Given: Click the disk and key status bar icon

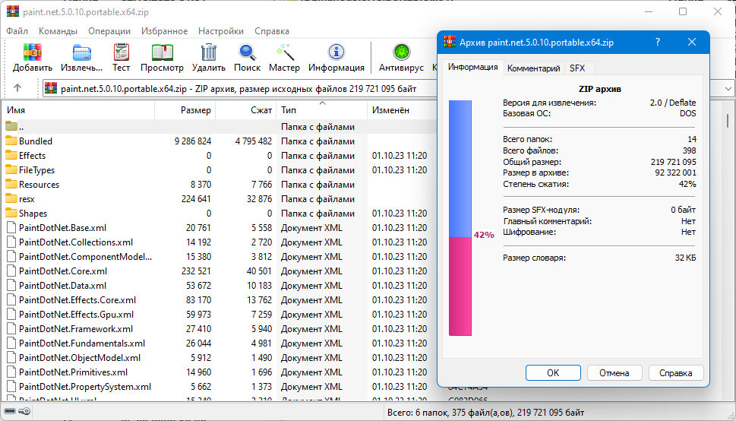Looking at the screenshot, I should coord(17,412).
